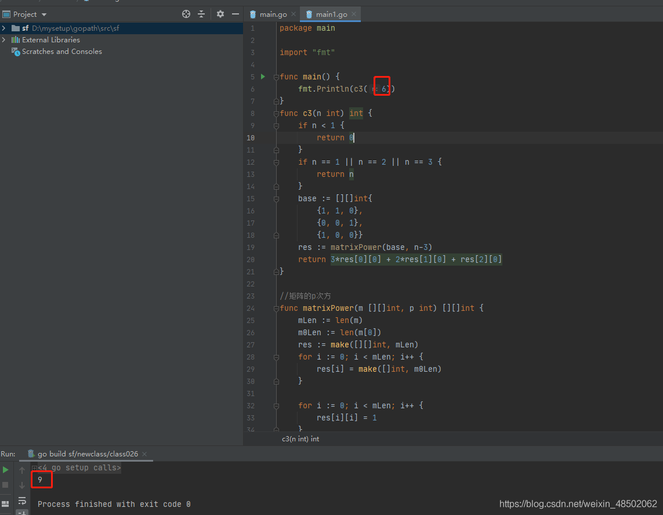Click the 'Run:' panel label
The height and width of the screenshot is (515, 663).
(x=8, y=454)
